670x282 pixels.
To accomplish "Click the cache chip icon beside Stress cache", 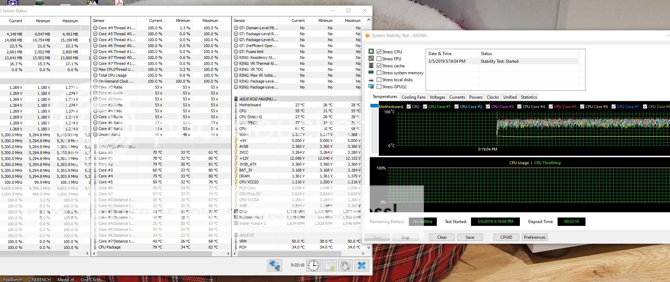I will pyautogui.click(x=371, y=66).
